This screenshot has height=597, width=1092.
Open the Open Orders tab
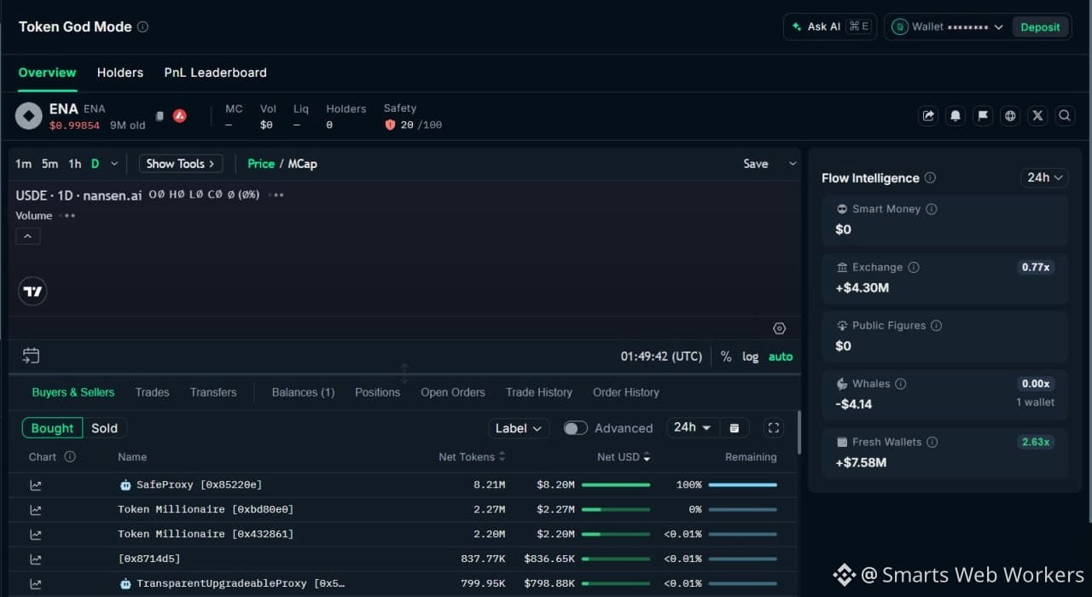pos(453,392)
